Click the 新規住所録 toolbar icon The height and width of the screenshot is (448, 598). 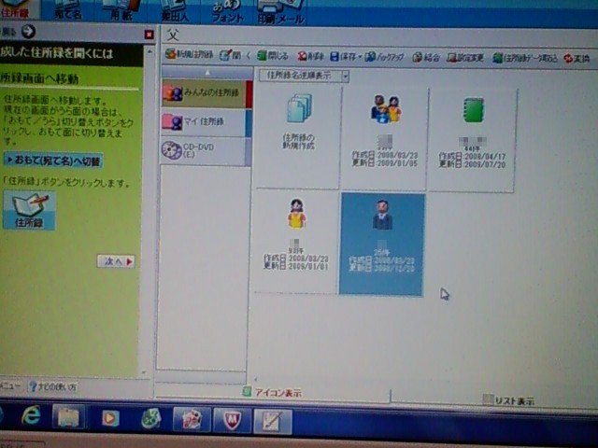(189, 55)
